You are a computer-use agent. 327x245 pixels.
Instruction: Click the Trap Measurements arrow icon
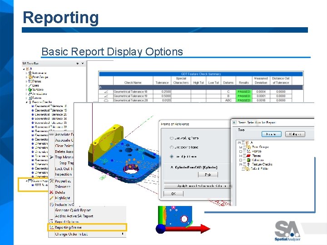click(x=51, y=157)
